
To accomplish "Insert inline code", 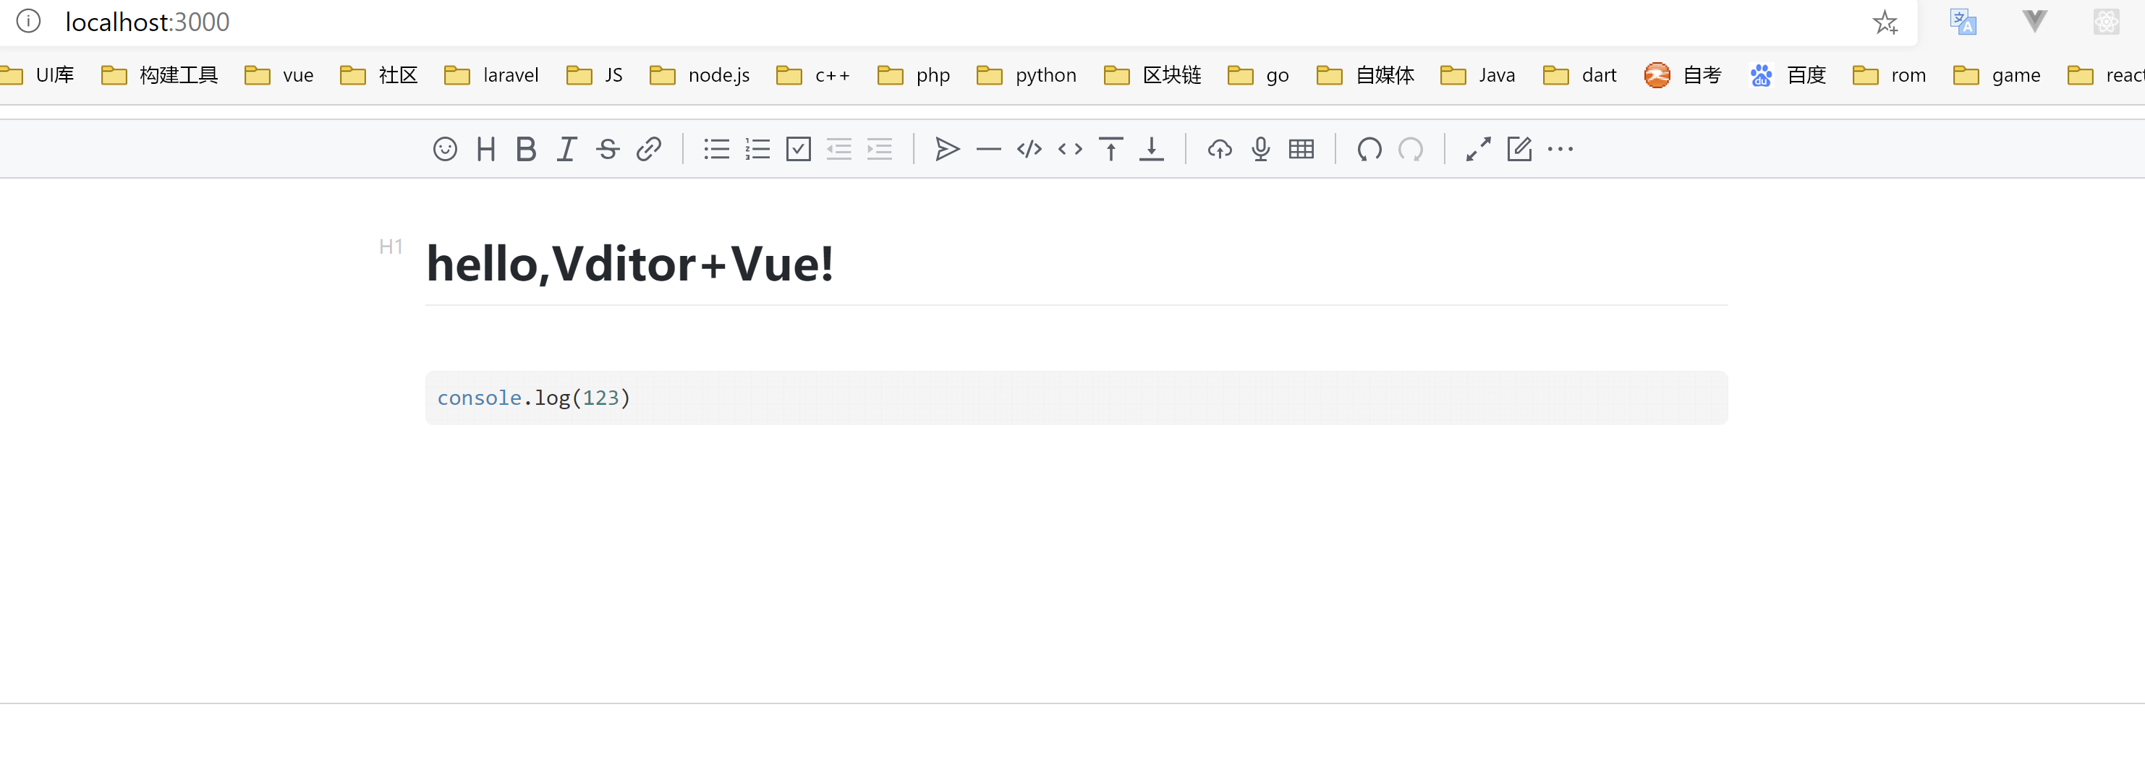I will tap(1070, 149).
